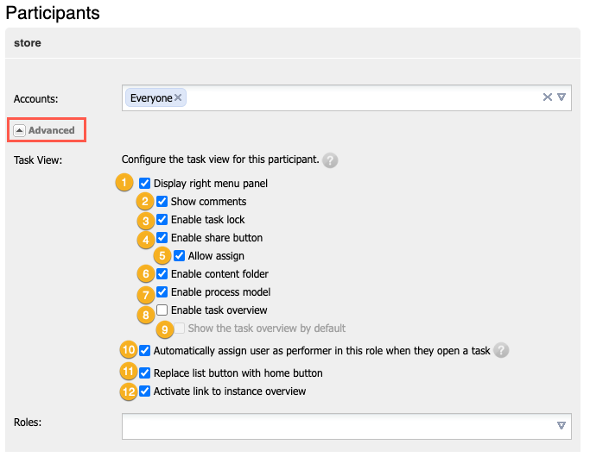590x457 pixels.
Task: Disable the Enable process model option
Action: point(162,291)
